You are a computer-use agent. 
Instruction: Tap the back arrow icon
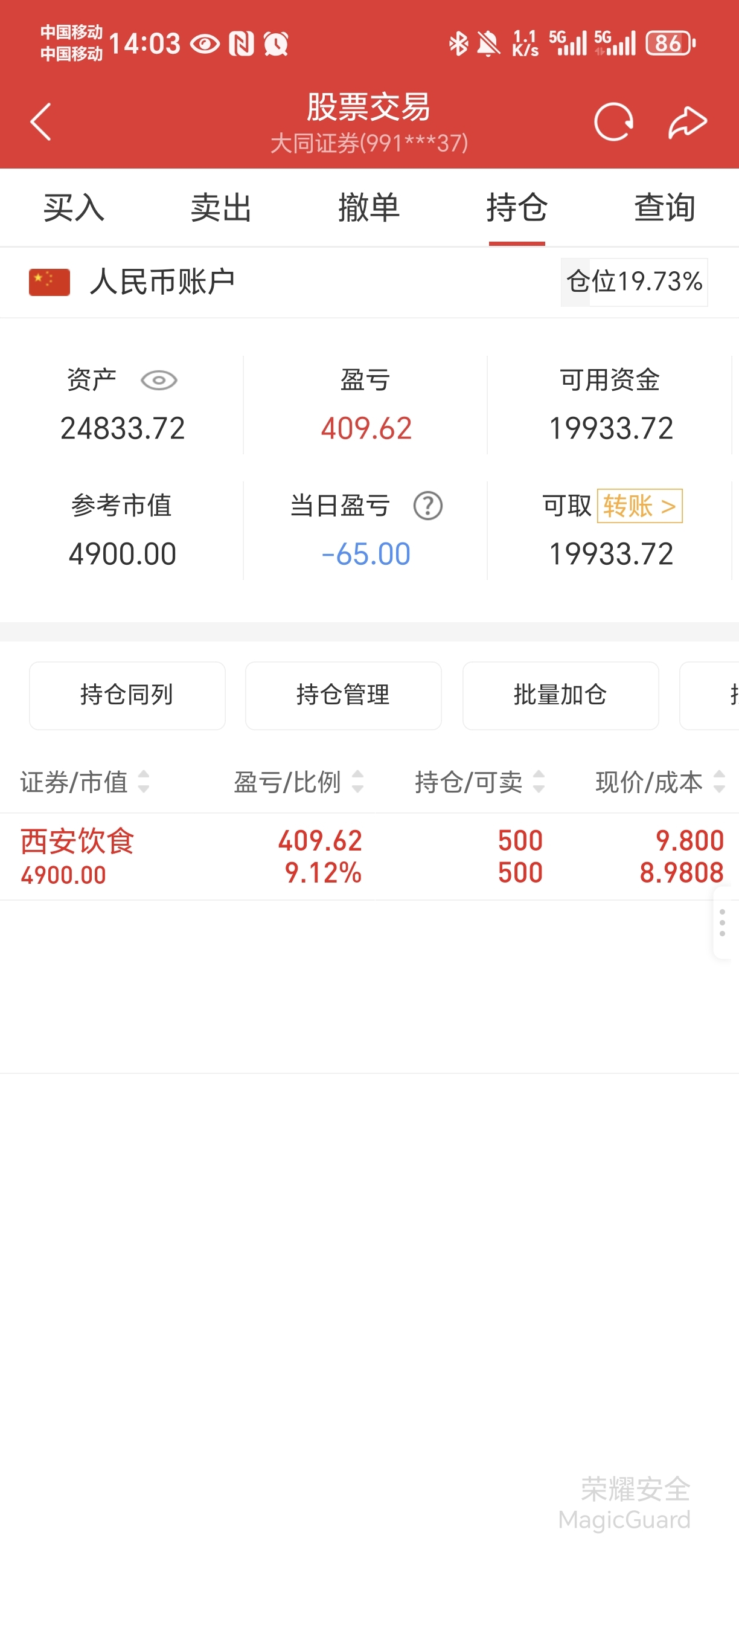(41, 121)
